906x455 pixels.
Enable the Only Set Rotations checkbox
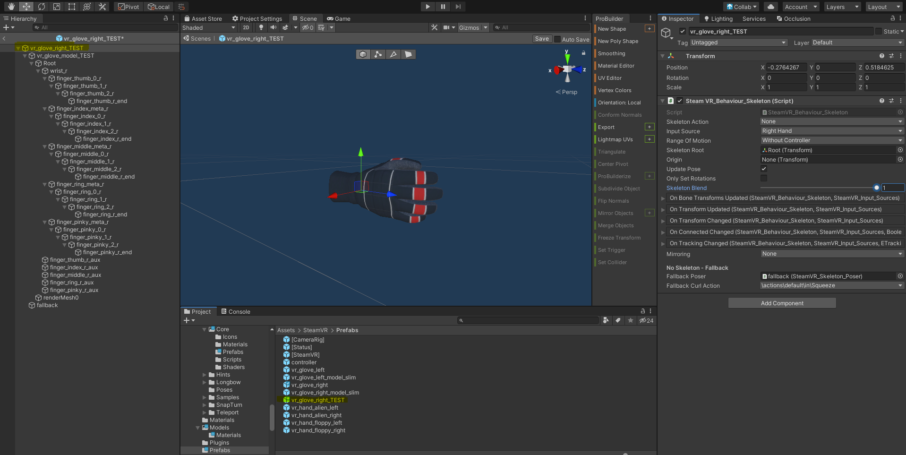[764, 178]
